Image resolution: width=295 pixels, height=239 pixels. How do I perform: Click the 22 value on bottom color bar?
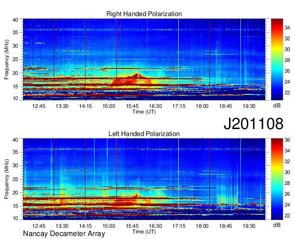287,216
